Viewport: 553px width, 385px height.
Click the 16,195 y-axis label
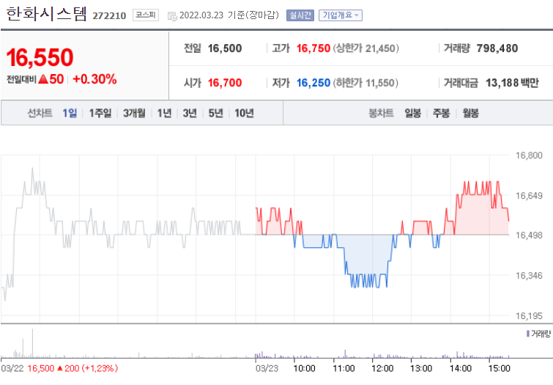(x=529, y=315)
